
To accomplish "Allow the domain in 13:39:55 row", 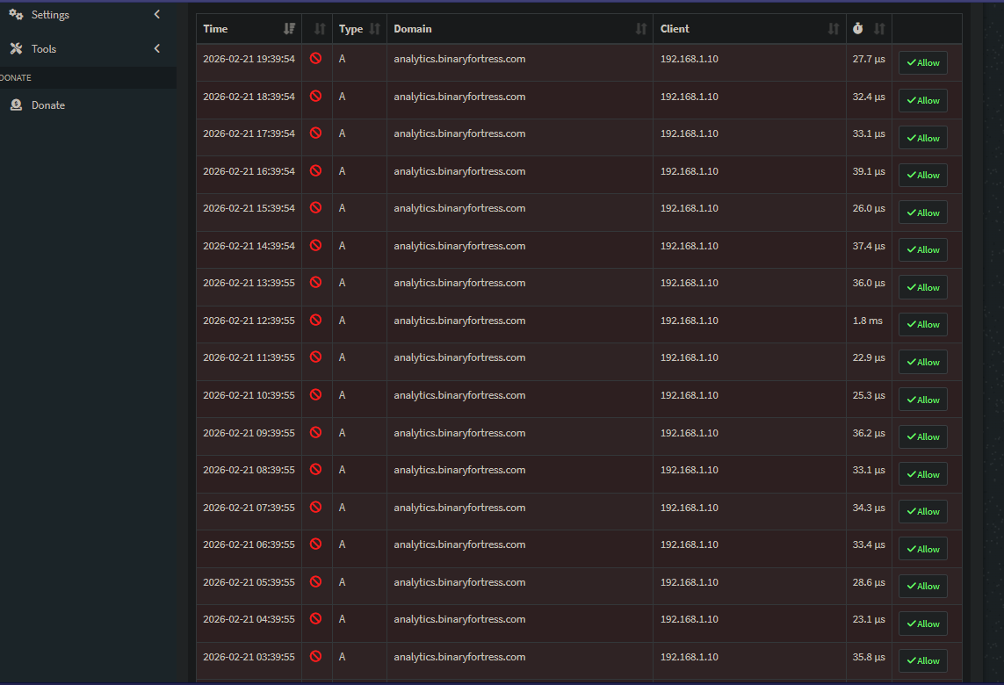I will coord(922,287).
